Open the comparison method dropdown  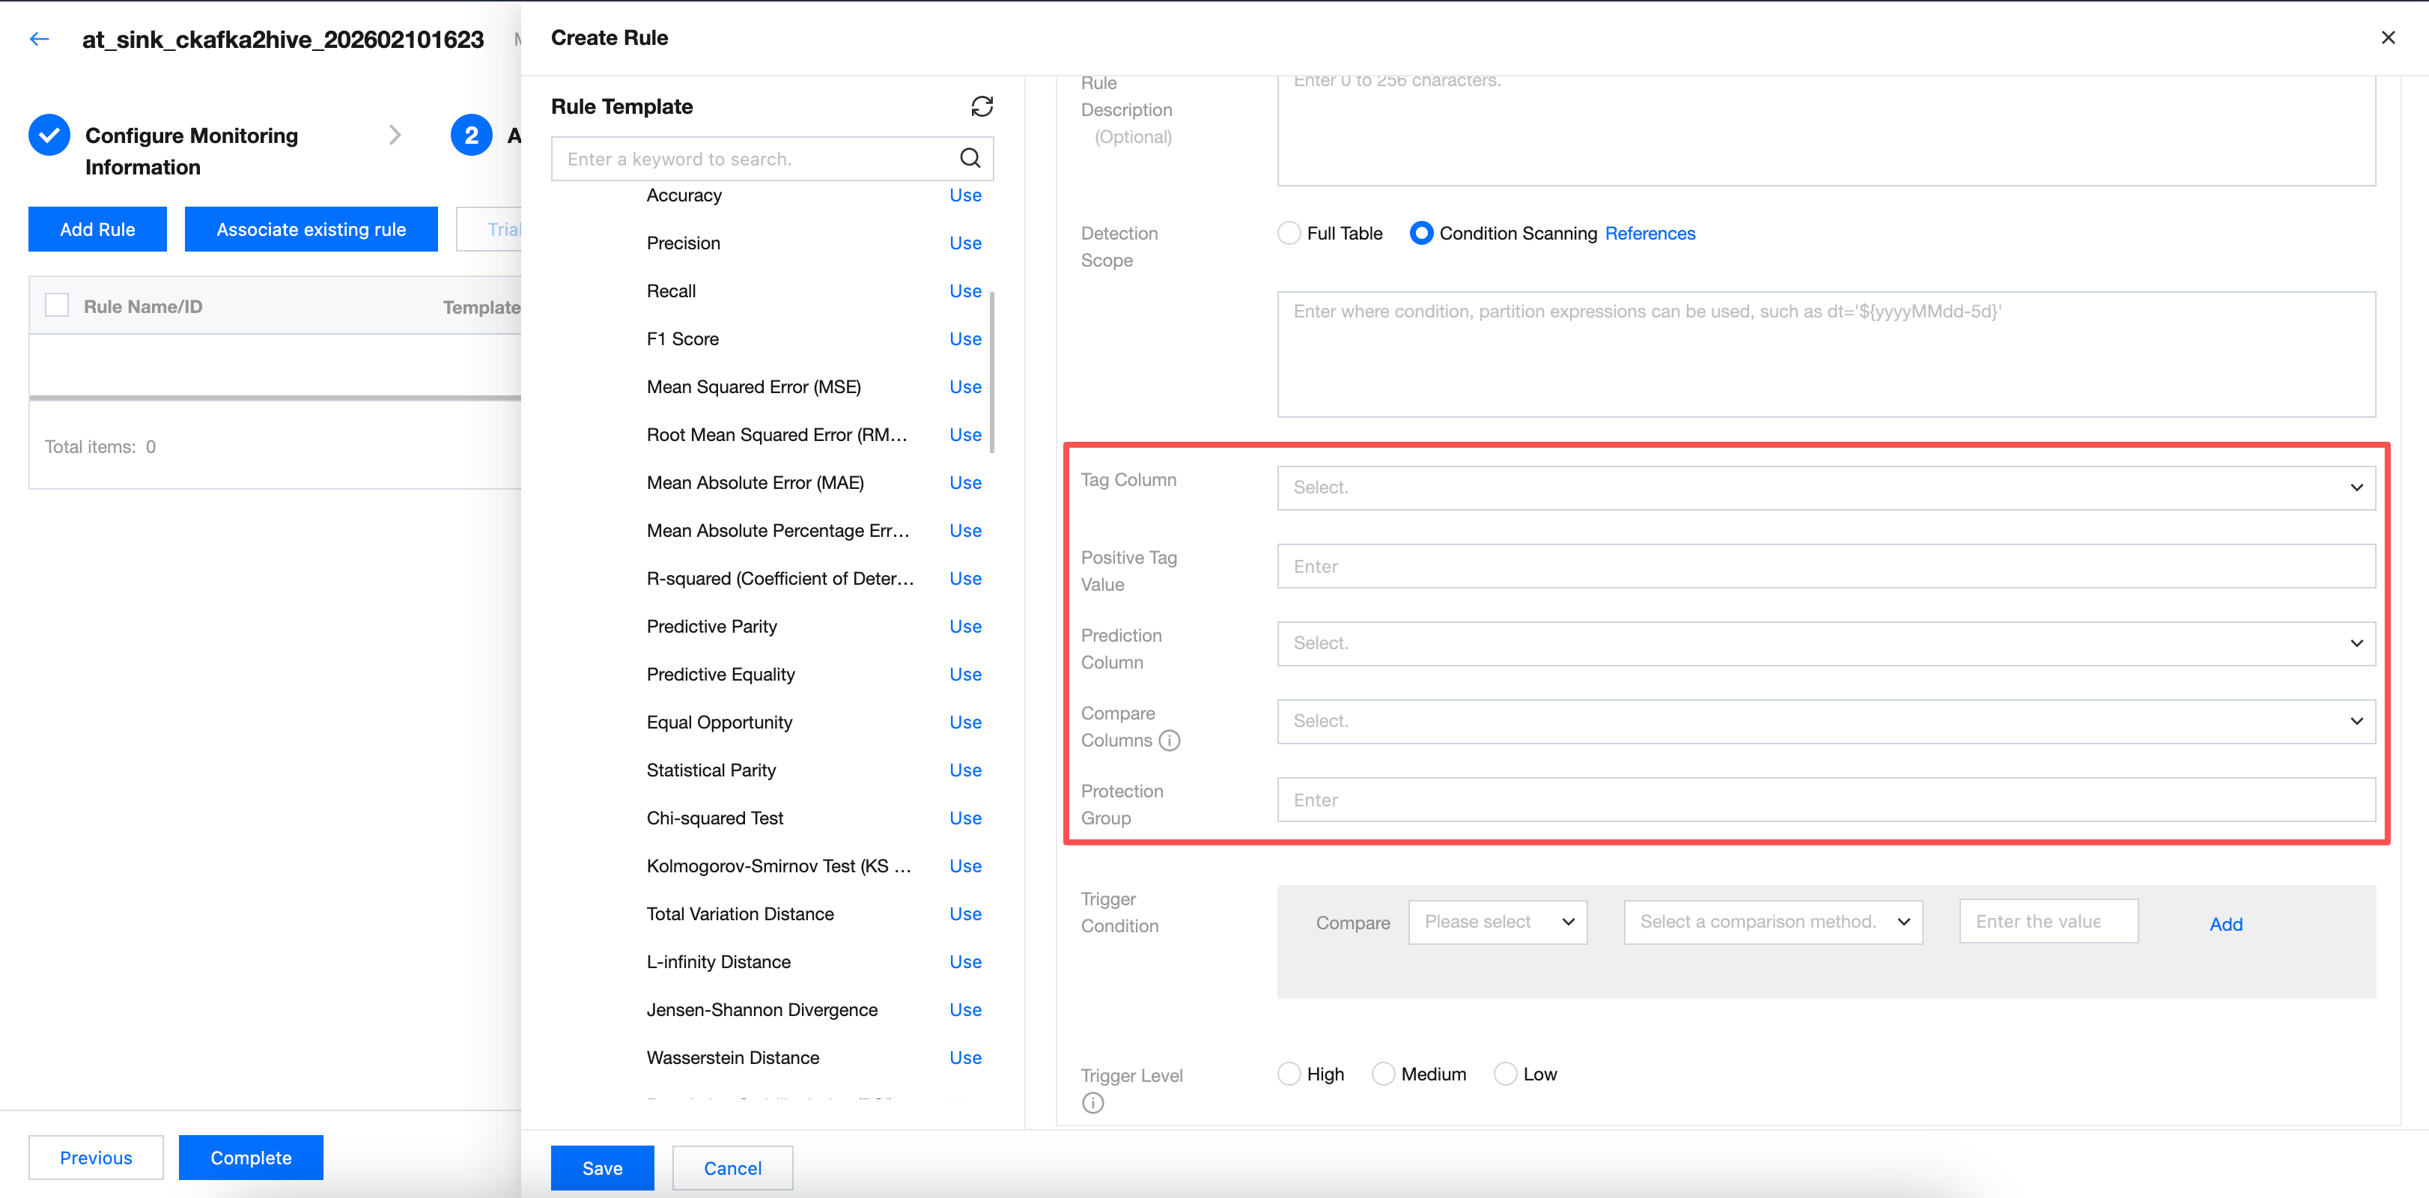1773,922
